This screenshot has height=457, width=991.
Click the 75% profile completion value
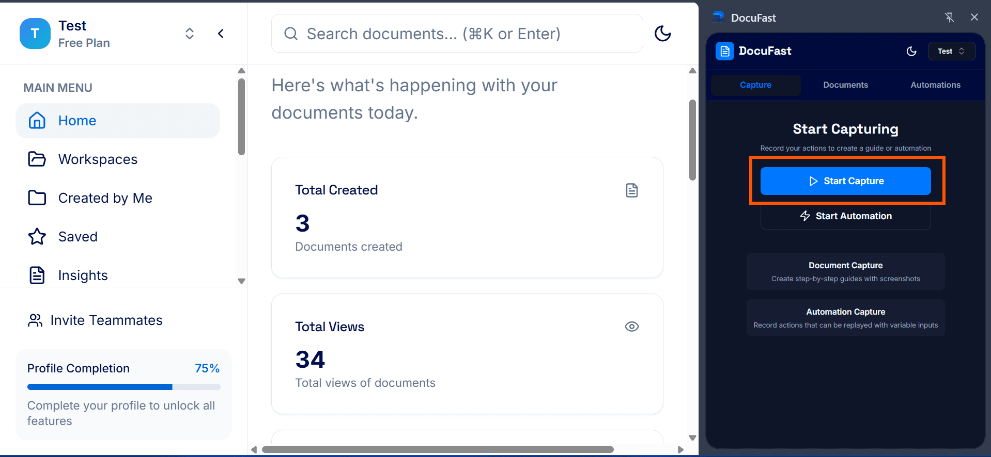207,368
